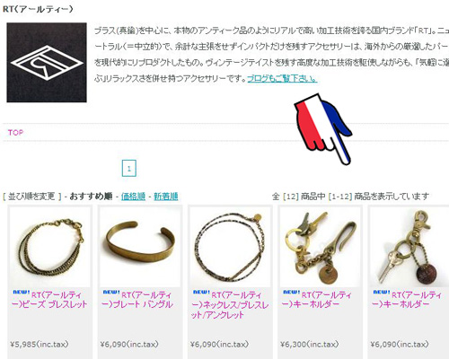Click the NEW! badge on plate bangle
This screenshot has width=449, height=359.
[x=111, y=292]
